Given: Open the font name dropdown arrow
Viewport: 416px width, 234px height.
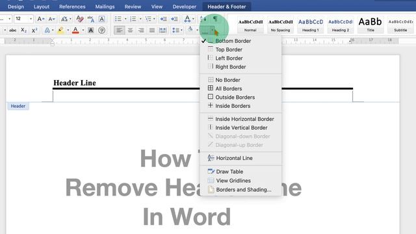Looking at the screenshot, I should 9,19.
